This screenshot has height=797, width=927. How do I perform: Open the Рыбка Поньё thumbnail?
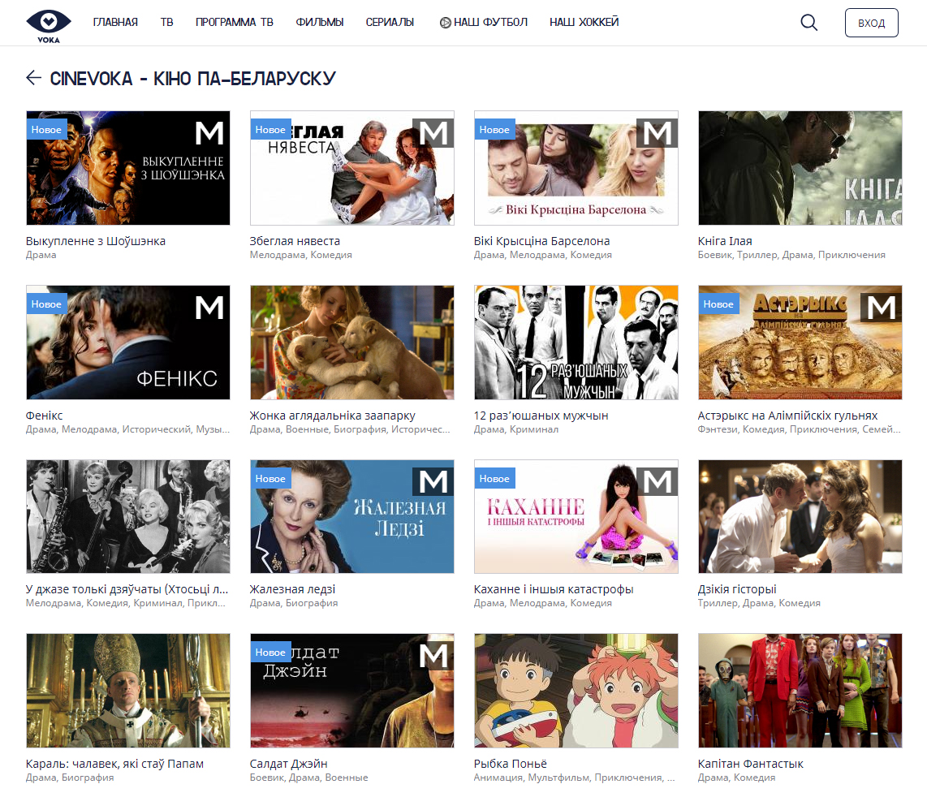576,691
